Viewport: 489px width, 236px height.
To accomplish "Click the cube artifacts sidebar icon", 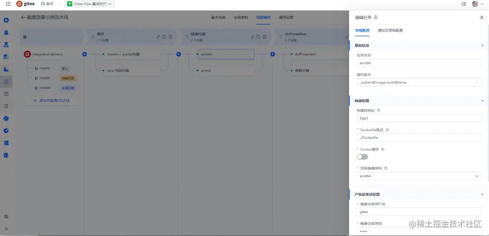I will click(6, 118).
